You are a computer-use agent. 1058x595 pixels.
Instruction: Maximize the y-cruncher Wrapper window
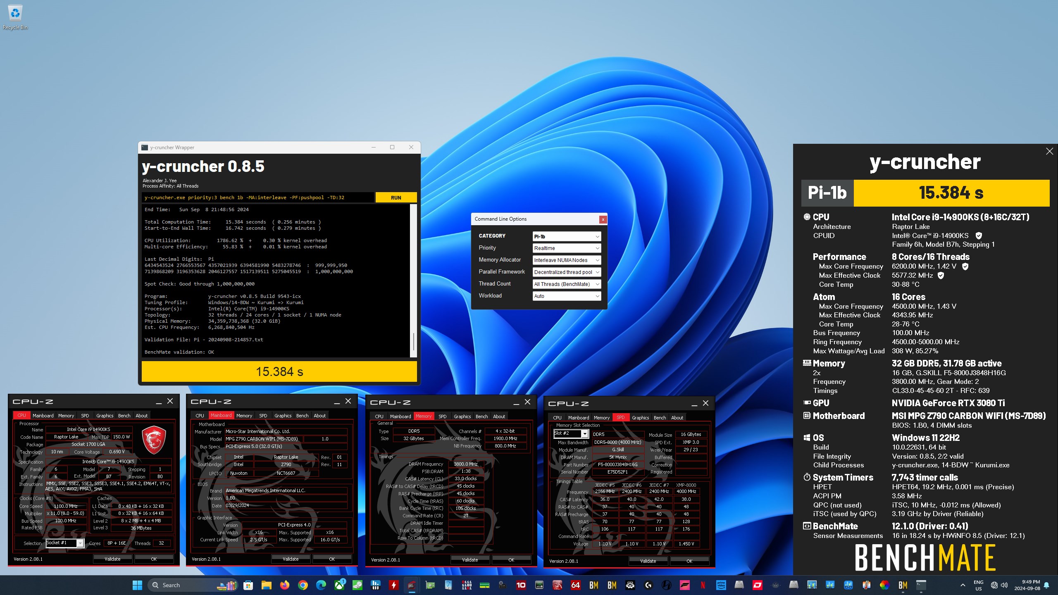(x=392, y=148)
